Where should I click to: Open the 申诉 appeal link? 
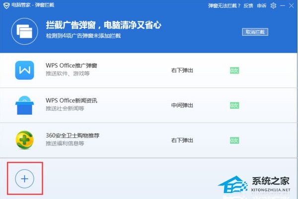pyautogui.click(x=262, y=5)
